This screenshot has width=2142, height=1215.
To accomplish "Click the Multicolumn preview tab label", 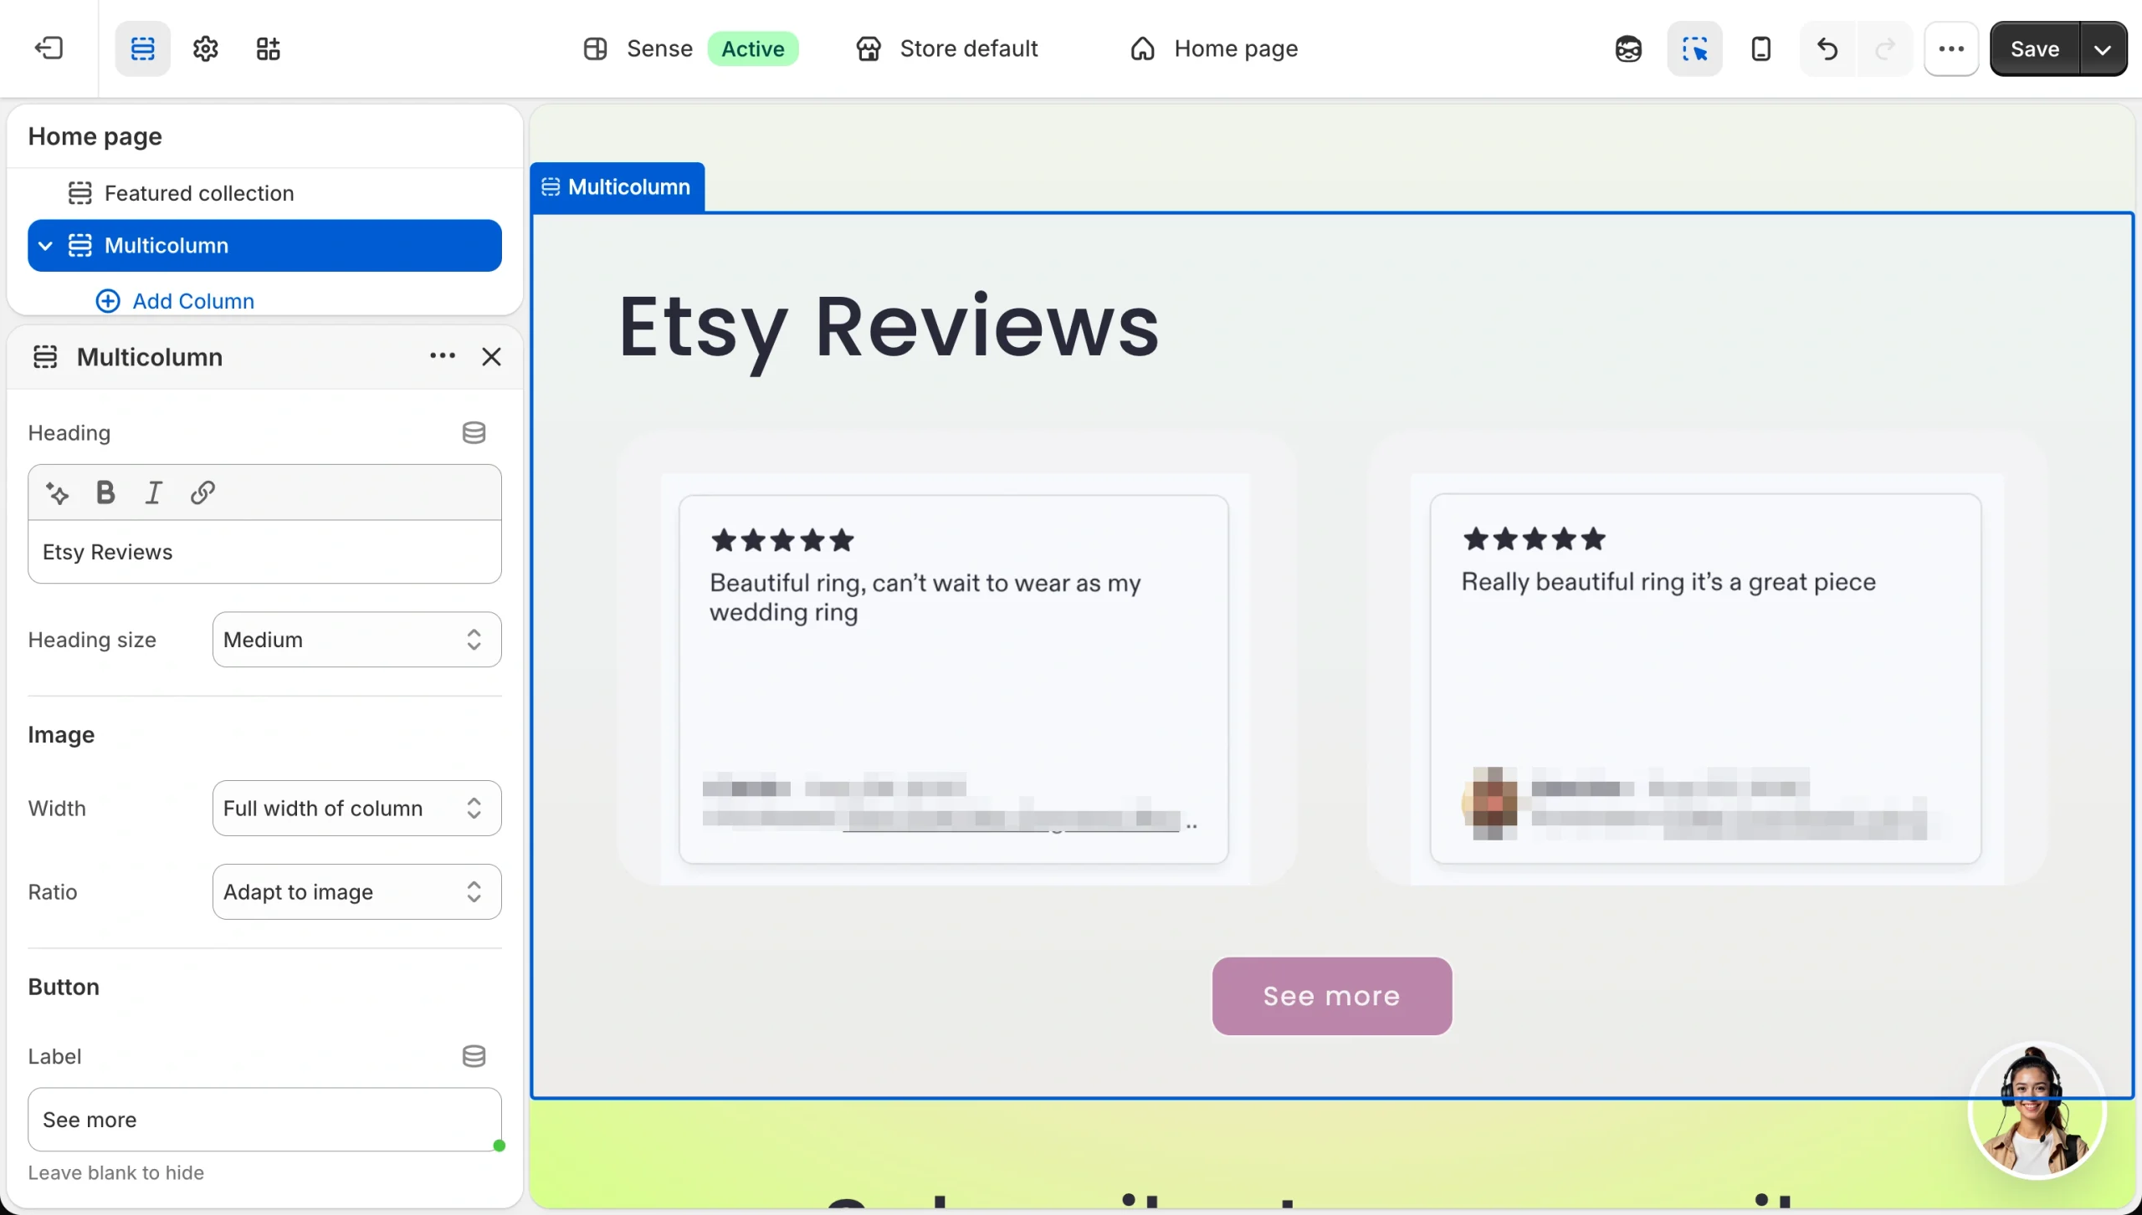I will (x=617, y=186).
